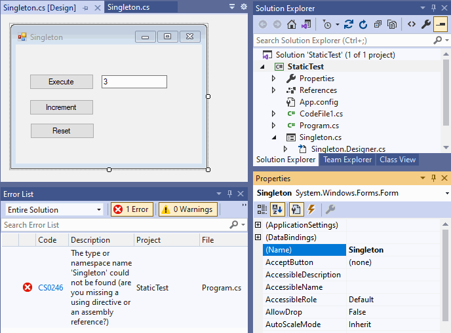Expand the (ApplicationSettings) property group
451x333 pixels.
[x=258, y=225]
